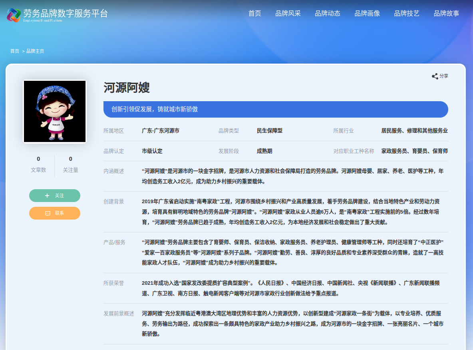This screenshot has height=350, width=473.
Task: Open the 品牌故事 section
Action: 446,13
